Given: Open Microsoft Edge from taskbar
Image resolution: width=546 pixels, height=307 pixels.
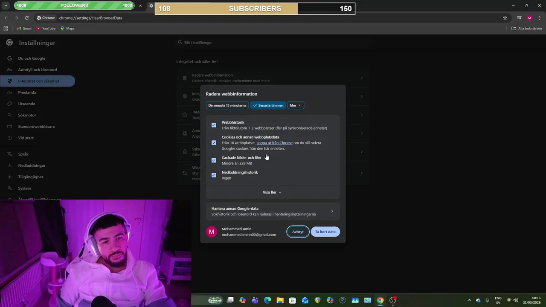Looking at the screenshot, I should coord(267,300).
